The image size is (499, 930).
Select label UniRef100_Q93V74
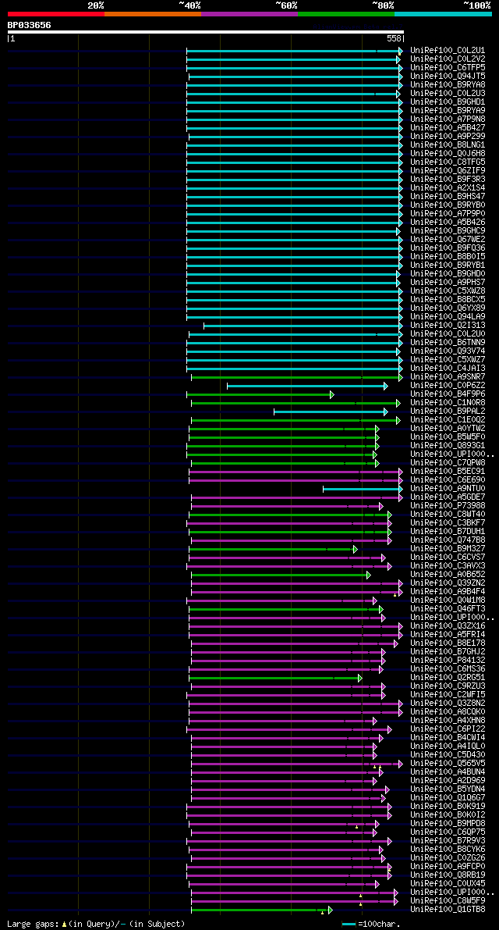click(448, 351)
